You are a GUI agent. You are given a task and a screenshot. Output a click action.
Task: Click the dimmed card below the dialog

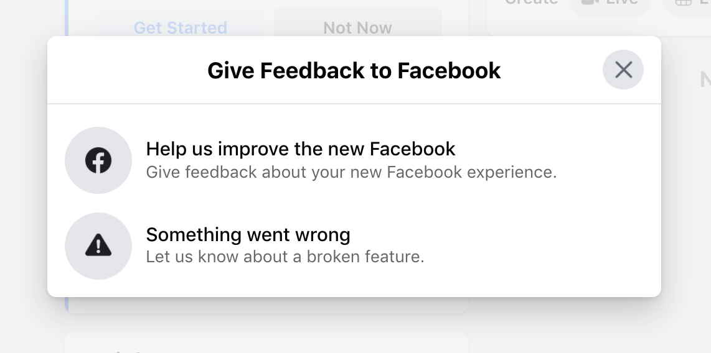[266, 342]
